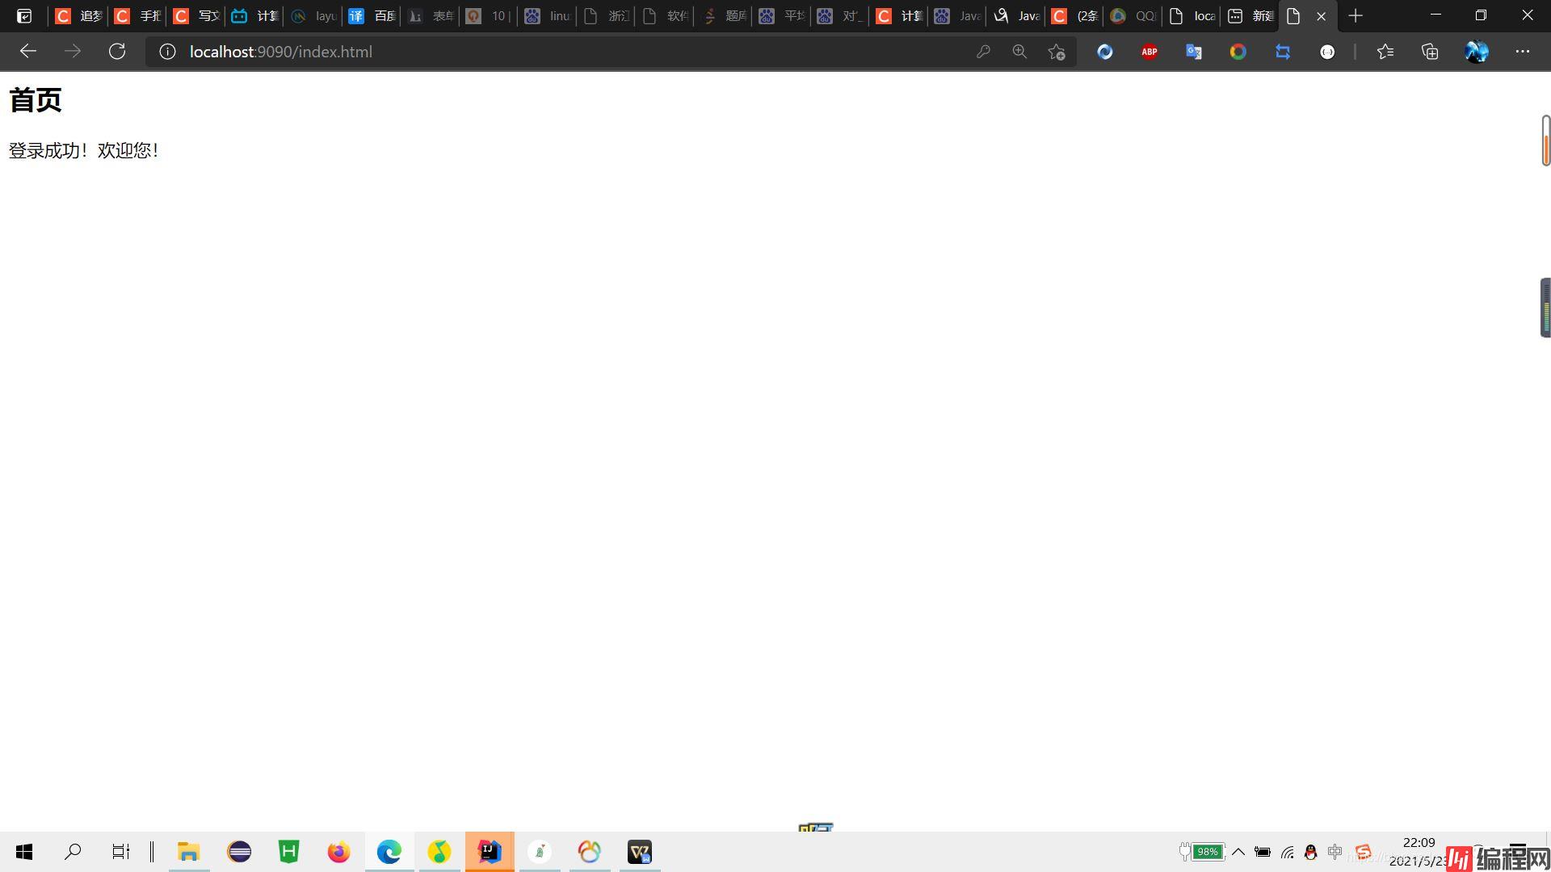
Task: Go back to the previous page
Action: [x=28, y=52]
